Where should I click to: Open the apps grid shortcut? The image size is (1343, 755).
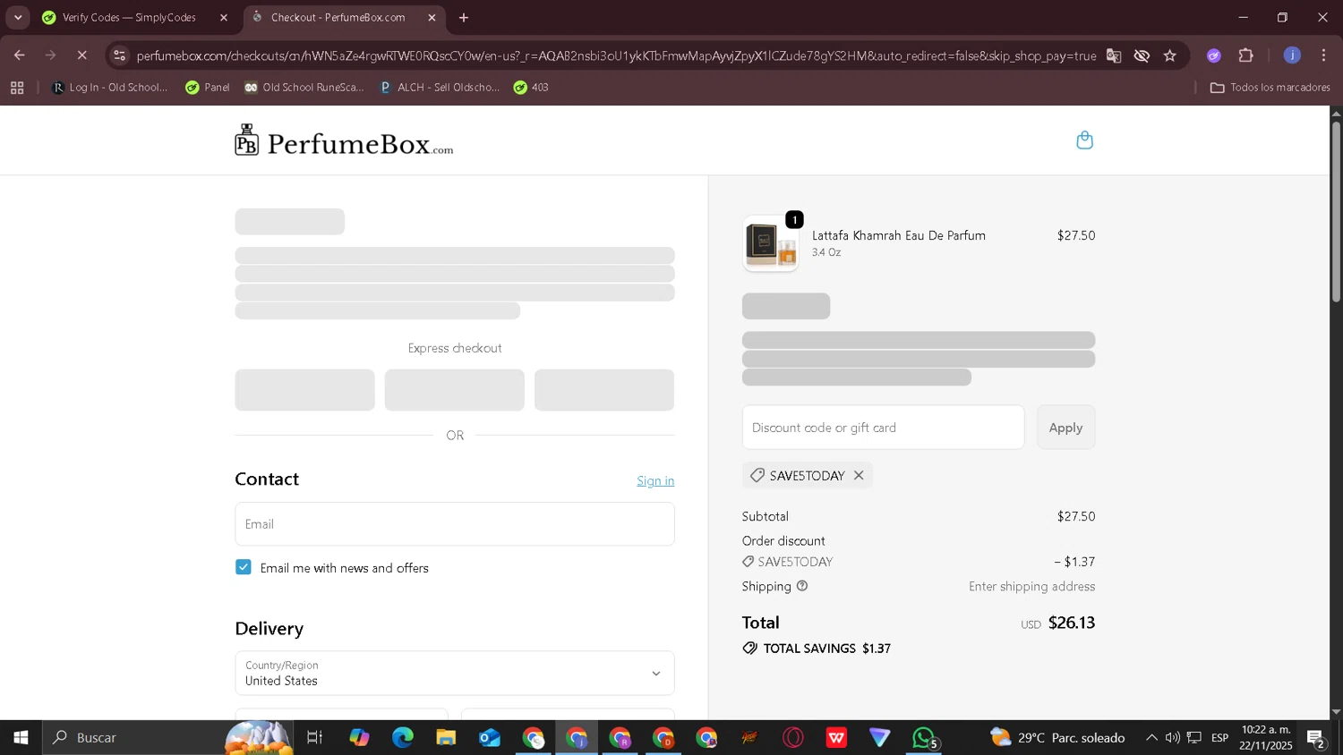tap(17, 88)
